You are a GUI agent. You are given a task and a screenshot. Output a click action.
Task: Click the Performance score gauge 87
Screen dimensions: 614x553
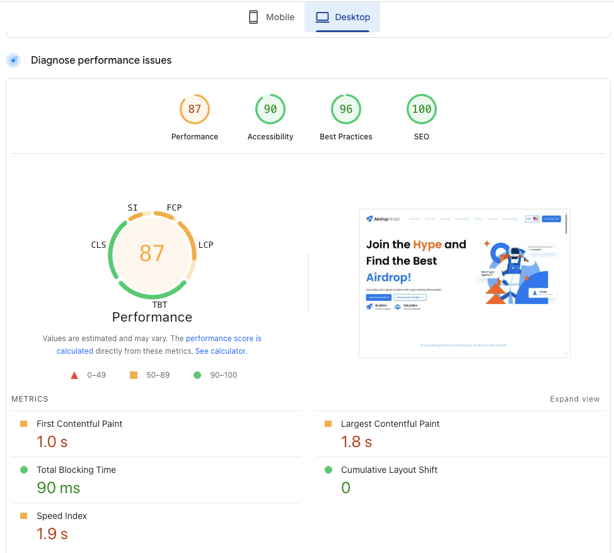point(194,110)
